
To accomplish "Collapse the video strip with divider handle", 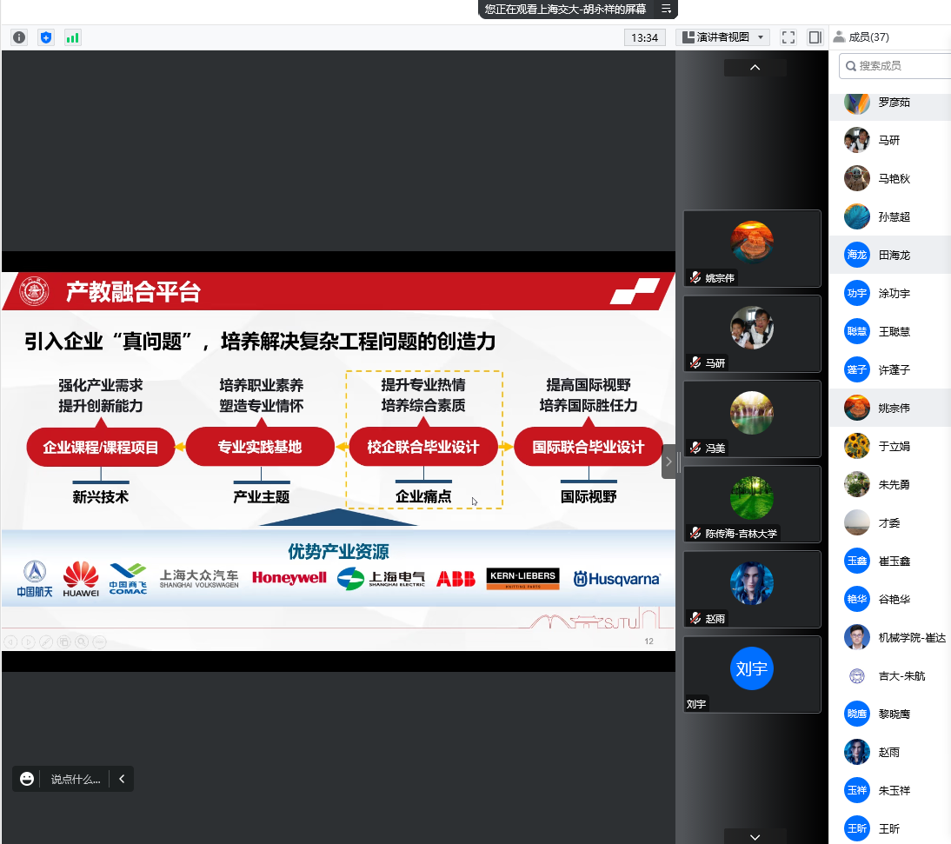I will pos(668,462).
